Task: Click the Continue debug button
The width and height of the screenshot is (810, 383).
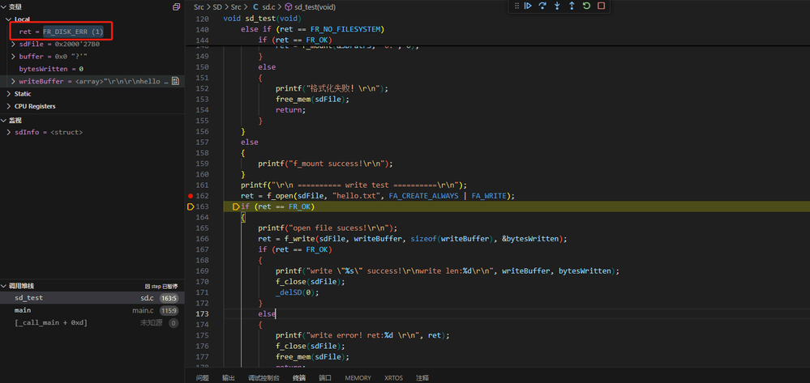Action: pos(528,6)
